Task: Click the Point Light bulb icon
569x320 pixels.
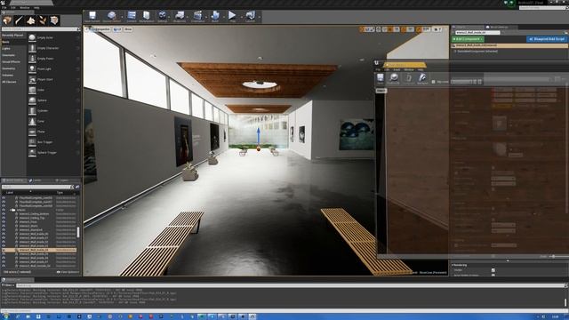Action: click(32, 68)
